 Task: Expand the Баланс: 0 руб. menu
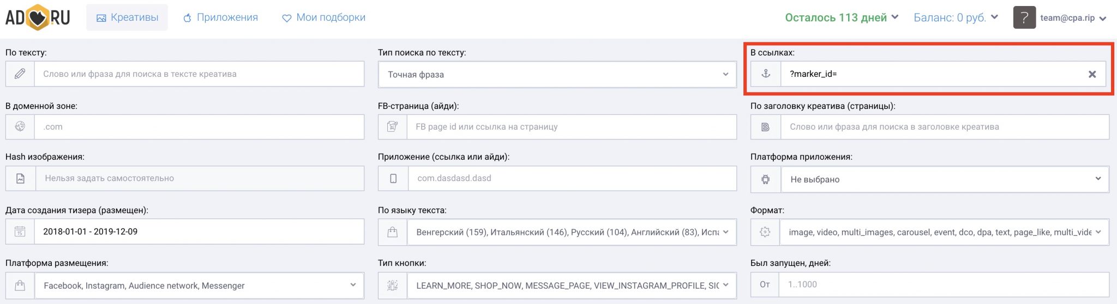click(x=956, y=17)
